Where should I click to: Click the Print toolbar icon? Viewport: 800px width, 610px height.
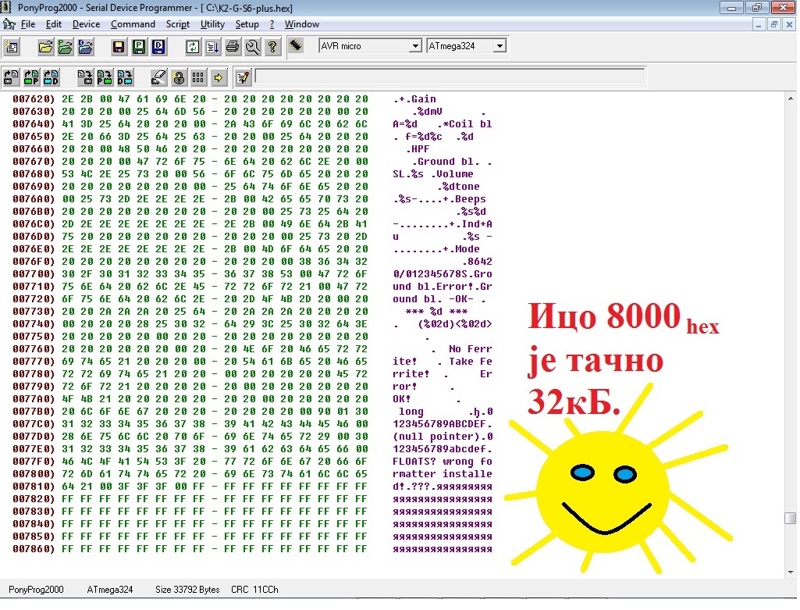pyautogui.click(x=233, y=47)
